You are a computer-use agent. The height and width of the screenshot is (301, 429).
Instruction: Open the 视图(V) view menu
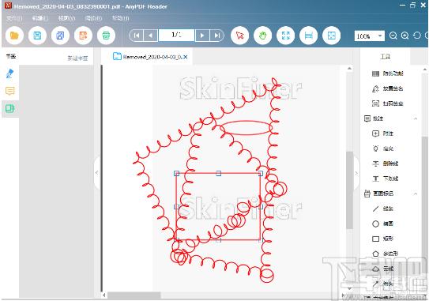[66, 18]
